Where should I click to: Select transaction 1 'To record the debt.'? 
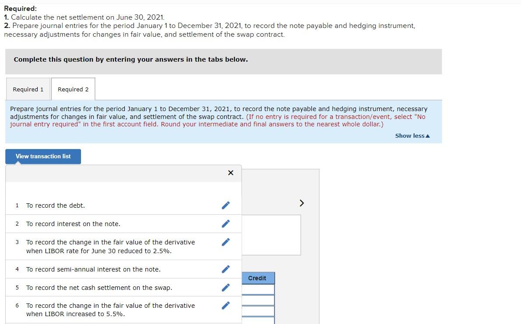123,206
